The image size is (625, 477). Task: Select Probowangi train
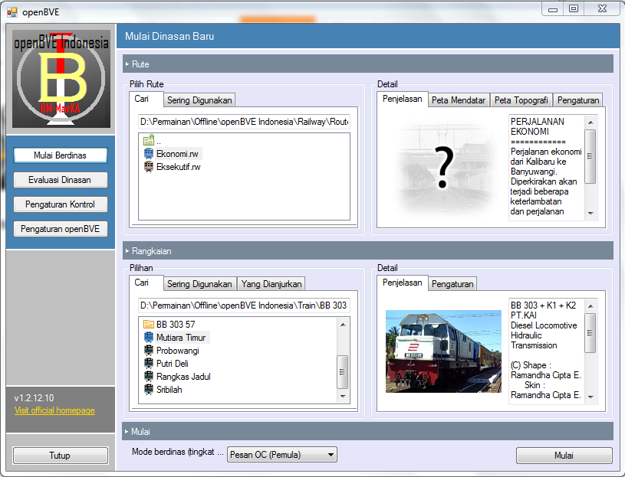tap(177, 351)
